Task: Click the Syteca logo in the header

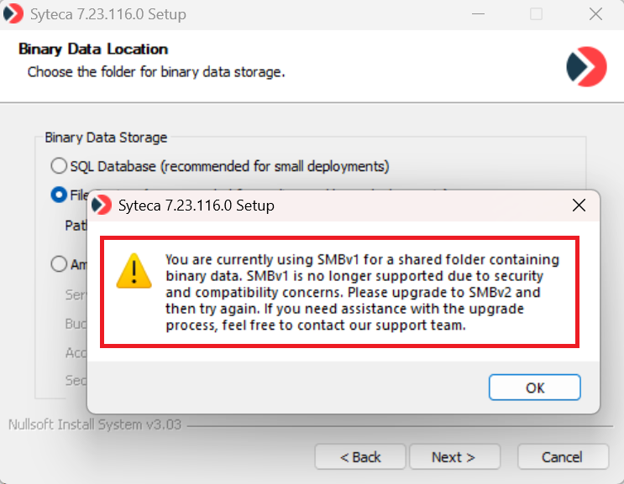Action: [x=585, y=65]
